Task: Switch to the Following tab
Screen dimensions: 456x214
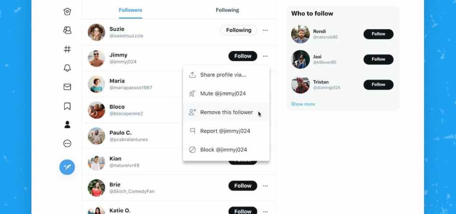Action: tap(227, 10)
